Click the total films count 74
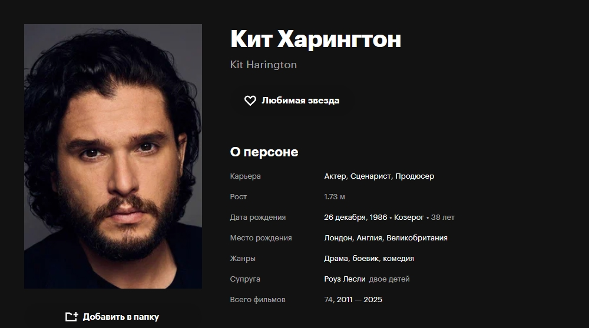This screenshot has height=328, width=589. 328,300
